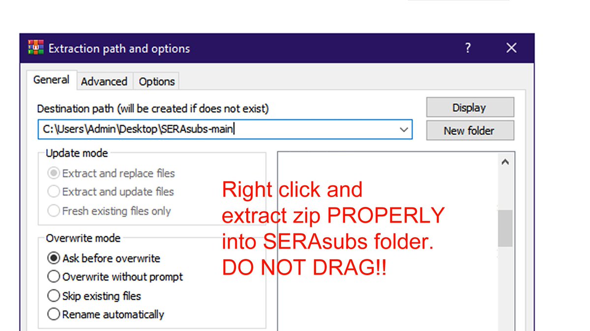Select Ask before overwrite radio button
The height and width of the screenshot is (331, 590).
[53, 258]
